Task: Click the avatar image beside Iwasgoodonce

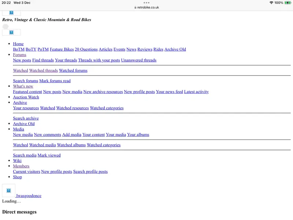Action: (9, 191)
